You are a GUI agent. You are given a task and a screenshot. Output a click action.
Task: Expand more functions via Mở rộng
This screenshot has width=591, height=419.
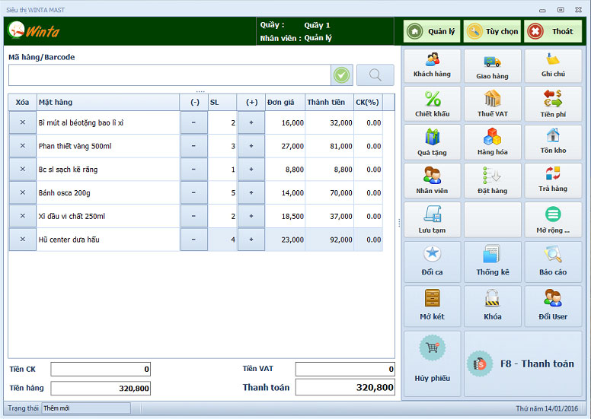[553, 219]
